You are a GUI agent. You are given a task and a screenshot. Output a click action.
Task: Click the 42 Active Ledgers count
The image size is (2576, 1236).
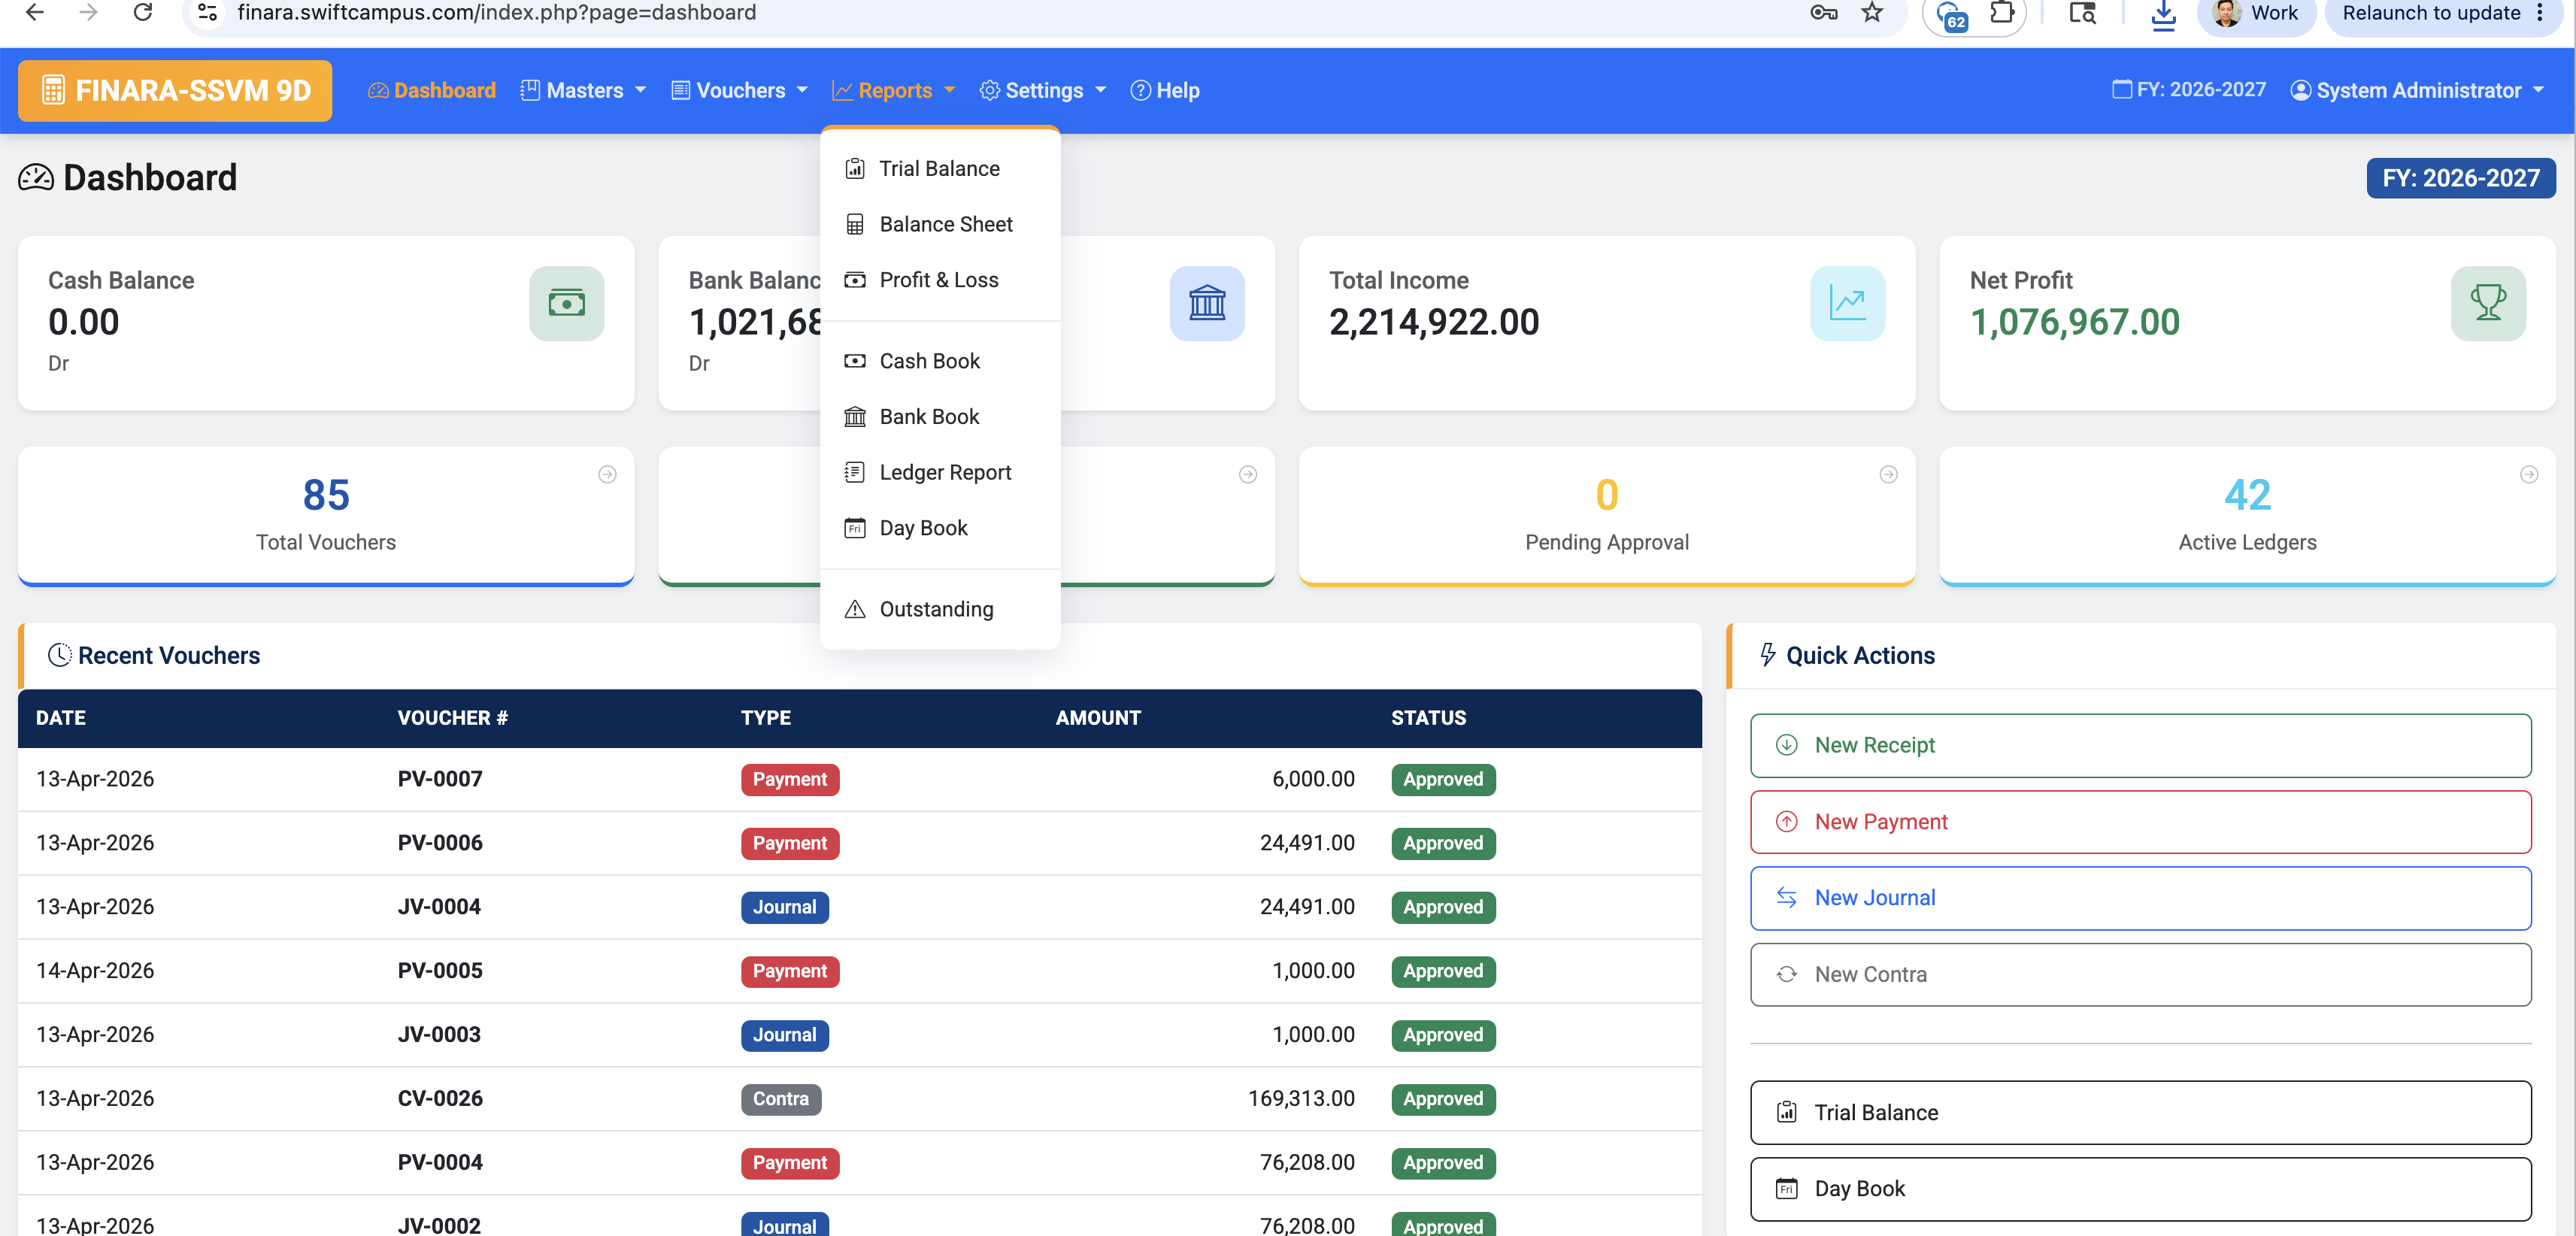pos(2247,495)
